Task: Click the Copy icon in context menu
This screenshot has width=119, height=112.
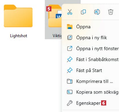Action: 83,12
